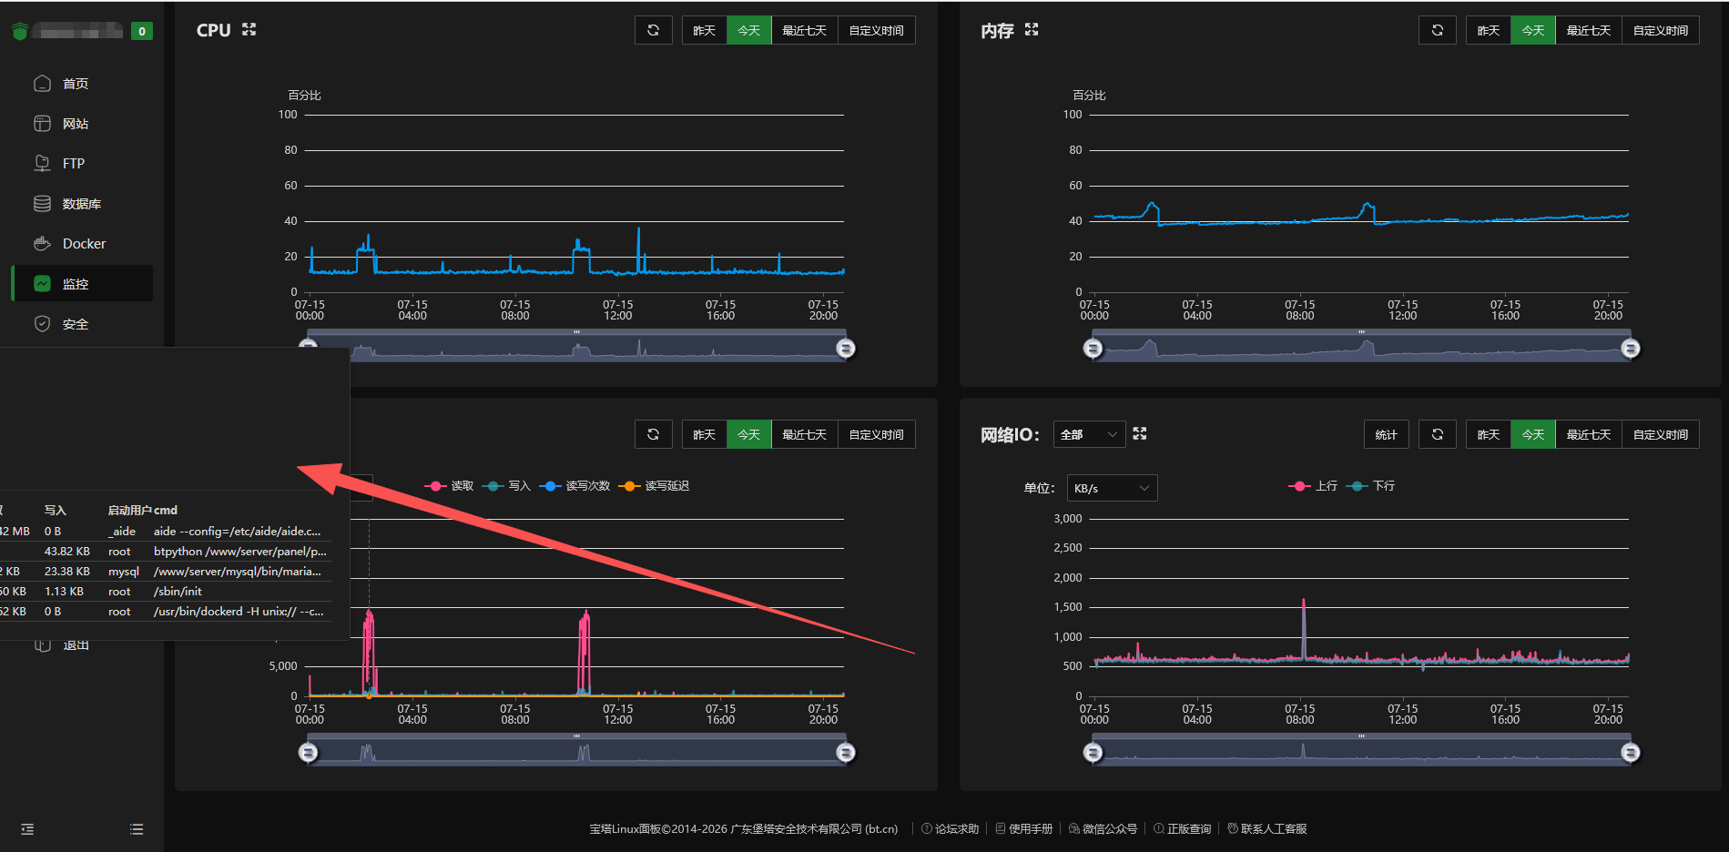1729x852 pixels.
Task: Open the sidebar menu list icon
Action: 137,829
